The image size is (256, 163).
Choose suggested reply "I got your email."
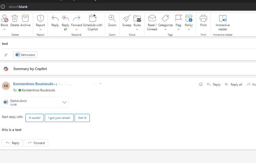coord(59,118)
